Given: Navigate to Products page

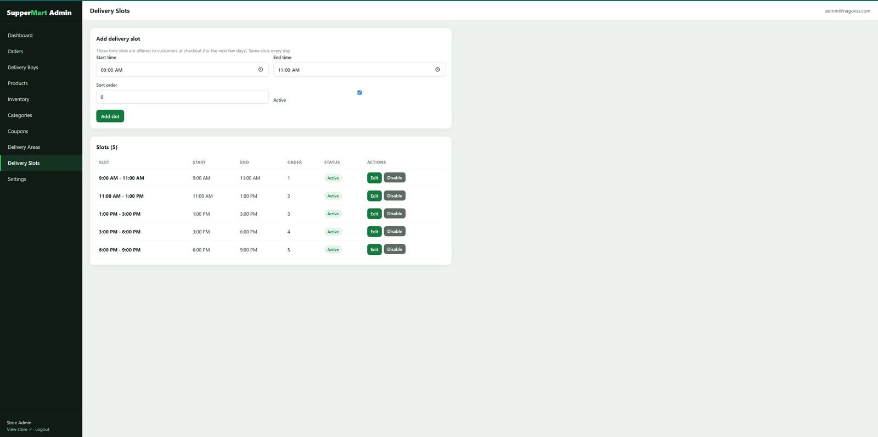Looking at the screenshot, I should (x=41, y=83).
